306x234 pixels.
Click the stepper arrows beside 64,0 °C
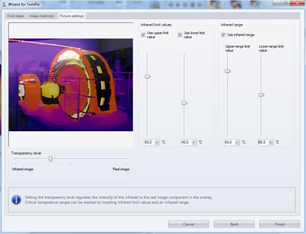coord(237,142)
